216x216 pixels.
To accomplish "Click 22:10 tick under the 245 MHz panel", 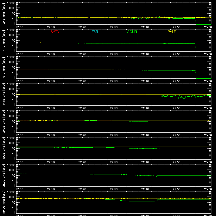I will tap(51, 27).
